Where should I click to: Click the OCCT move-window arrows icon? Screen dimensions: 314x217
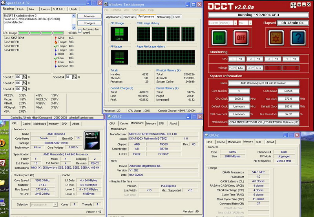click(293, 5)
